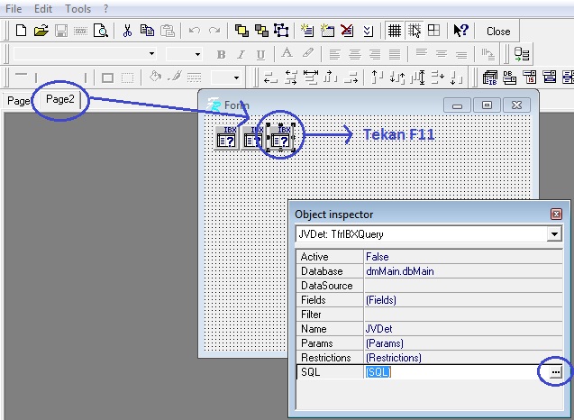Toggle left text alignment
This screenshot has width=574, height=420.
coord(334,55)
